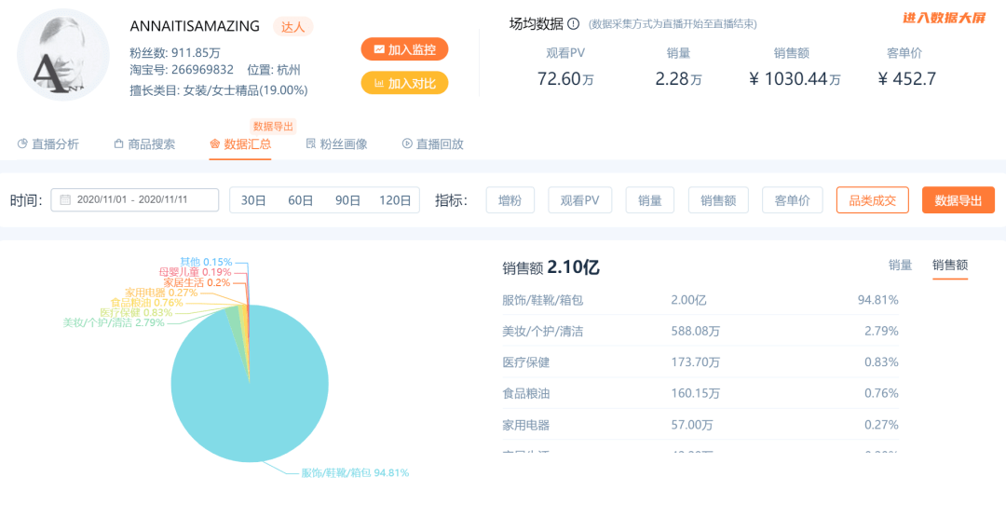The image size is (1006, 518).
Task: Click the 母婴儿童 0.19% pie label
Action: 195,272
